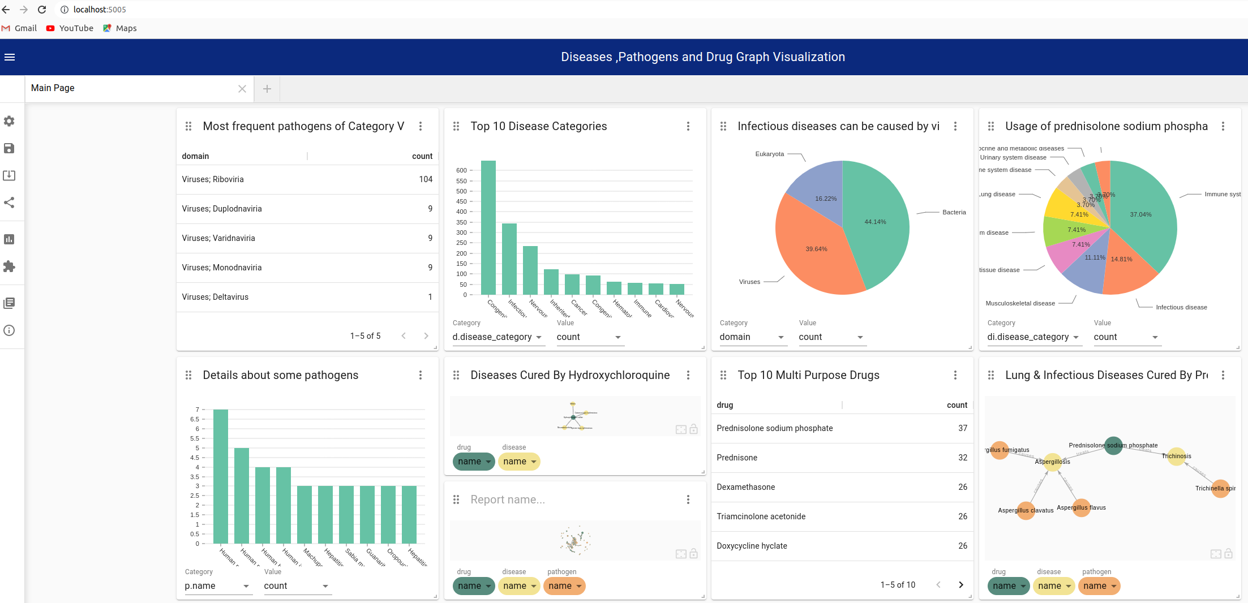
Task: Open the sidebar reports icon
Action: coord(9,302)
